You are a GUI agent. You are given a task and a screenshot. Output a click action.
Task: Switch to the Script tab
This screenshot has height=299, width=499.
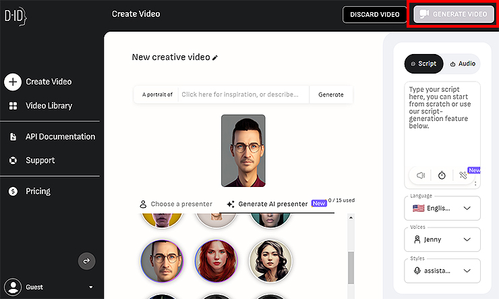423,63
